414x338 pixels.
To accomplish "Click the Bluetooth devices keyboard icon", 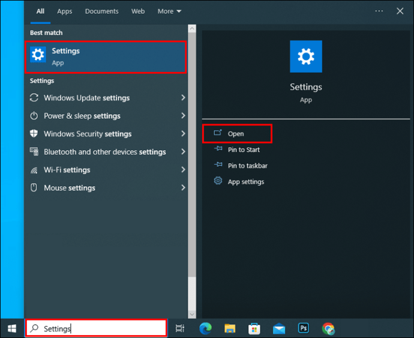I will pos(34,151).
